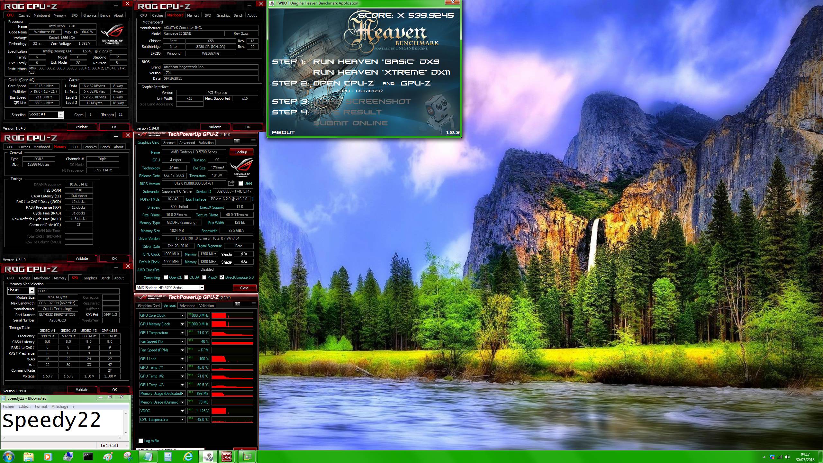This screenshot has height=463, width=823.
Task: Launch Internet Explorer from the taskbar
Action: (188, 456)
